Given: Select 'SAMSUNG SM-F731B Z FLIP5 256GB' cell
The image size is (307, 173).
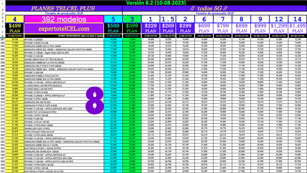Looking at the screenshot, I should tap(64, 66).
